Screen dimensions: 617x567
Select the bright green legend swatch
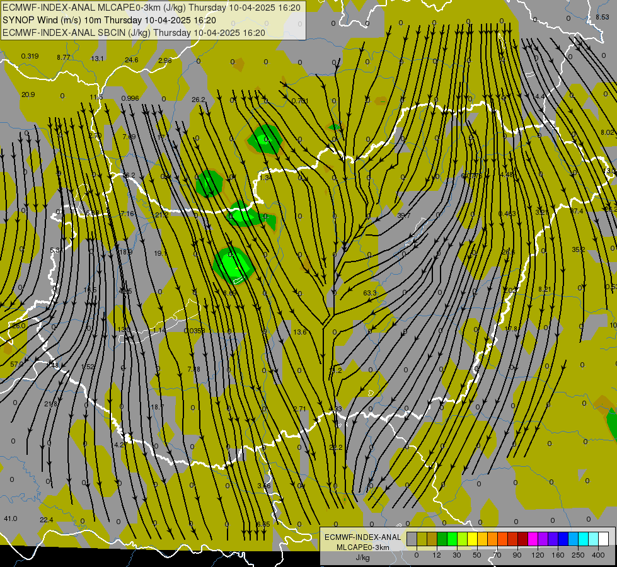pos(452,539)
